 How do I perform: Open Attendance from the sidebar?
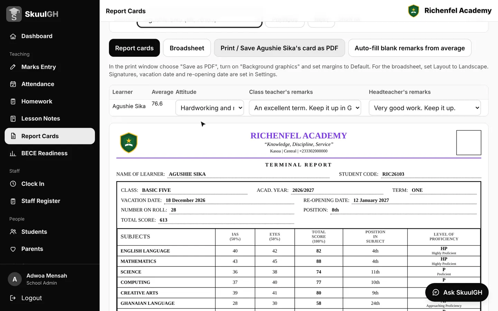[x=50, y=84]
